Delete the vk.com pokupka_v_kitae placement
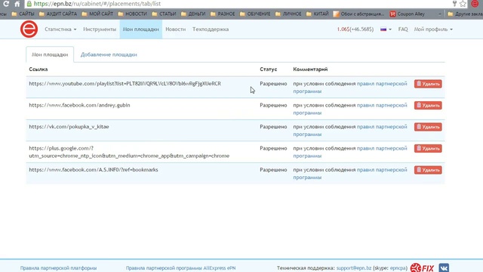The height and width of the screenshot is (272, 483). click(x=428, y=127)
